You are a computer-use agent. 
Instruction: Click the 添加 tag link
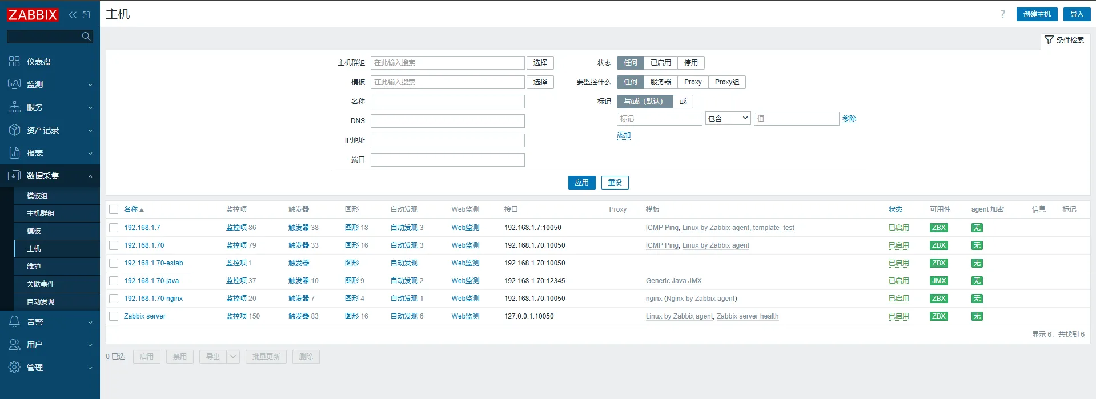click(624, 135)
